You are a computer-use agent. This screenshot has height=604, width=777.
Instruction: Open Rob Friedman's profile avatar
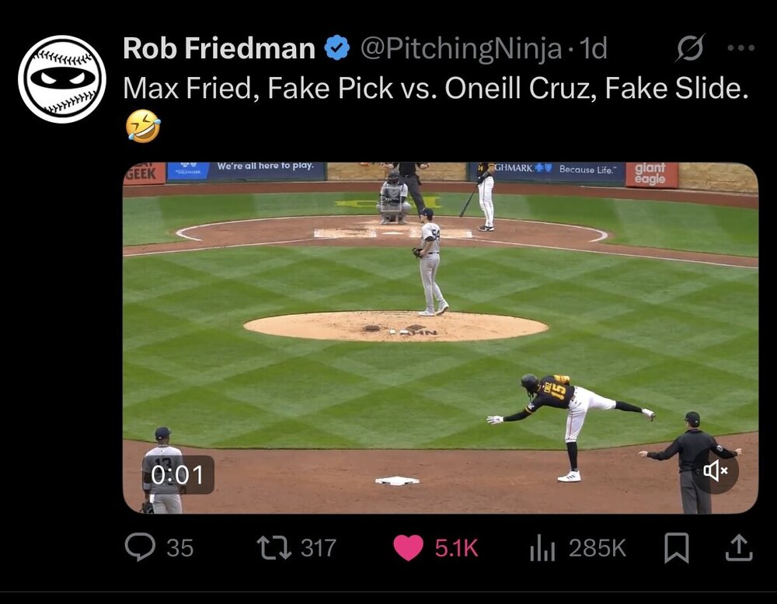click(x=62, y=79)
